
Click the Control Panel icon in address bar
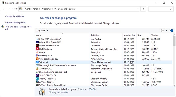tap(20, 9)
